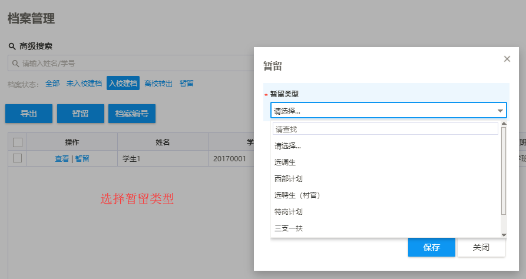526x279 pixels.
Task: Click the magnifier icon beside 高级搜索
Action: pyautogui.click(x=12, y=46)
